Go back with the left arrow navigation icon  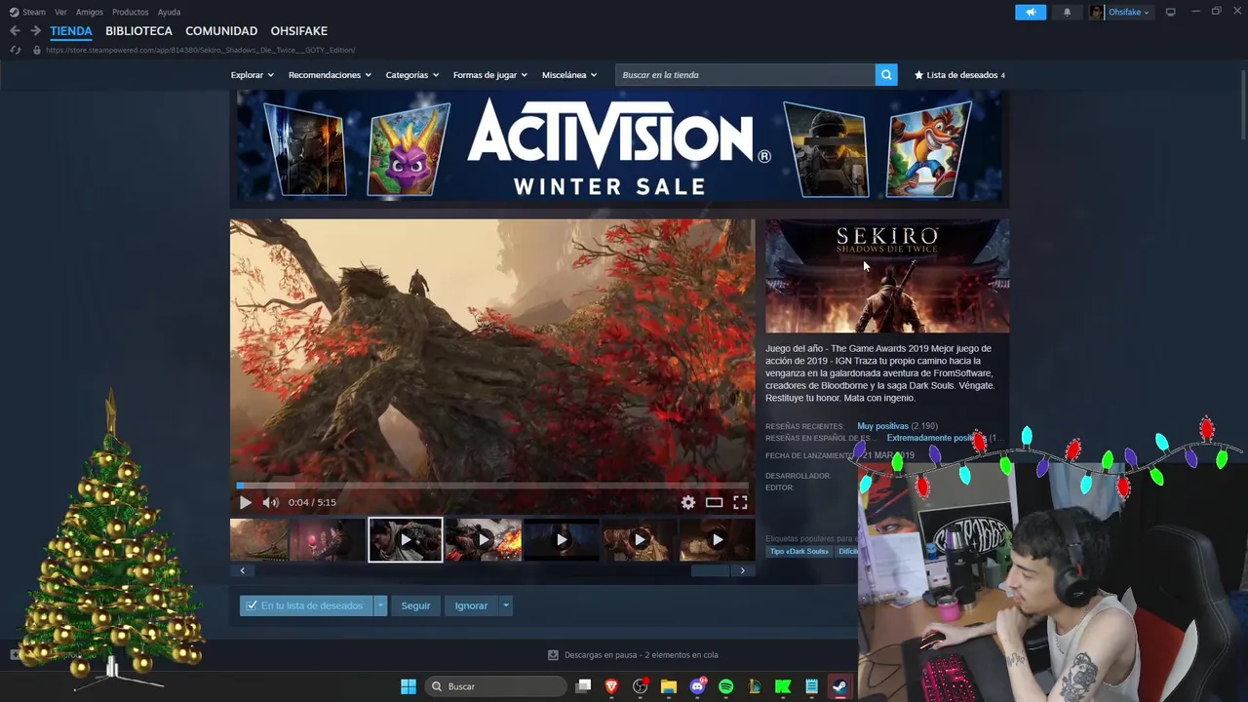(15, 31)
